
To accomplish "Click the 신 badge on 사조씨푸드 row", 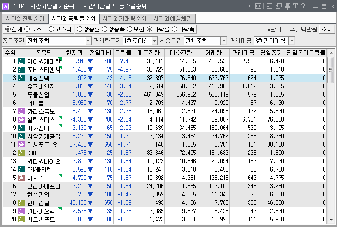I will click(21, 219).
